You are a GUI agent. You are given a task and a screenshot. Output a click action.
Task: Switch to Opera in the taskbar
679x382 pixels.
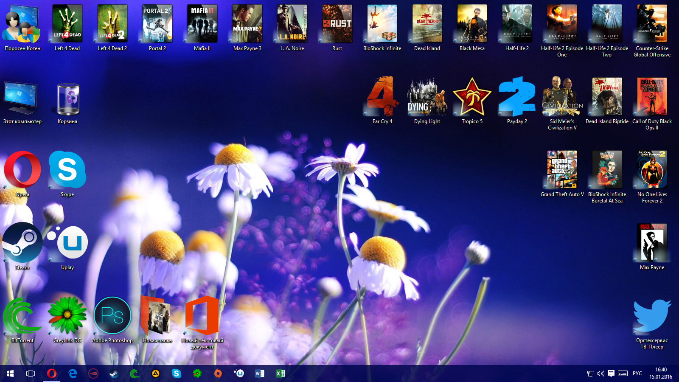pyautogui.click(x=51, y=374)
